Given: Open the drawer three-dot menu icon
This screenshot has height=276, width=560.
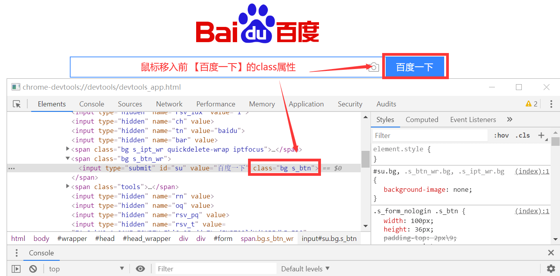Looking at the screenshot, I should pyautogui.click(x=16, y=253).
